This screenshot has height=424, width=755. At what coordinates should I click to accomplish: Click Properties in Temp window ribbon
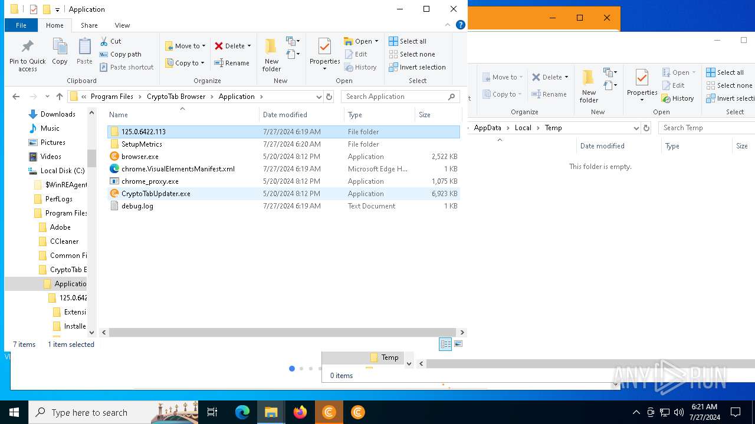coord(642,85)
